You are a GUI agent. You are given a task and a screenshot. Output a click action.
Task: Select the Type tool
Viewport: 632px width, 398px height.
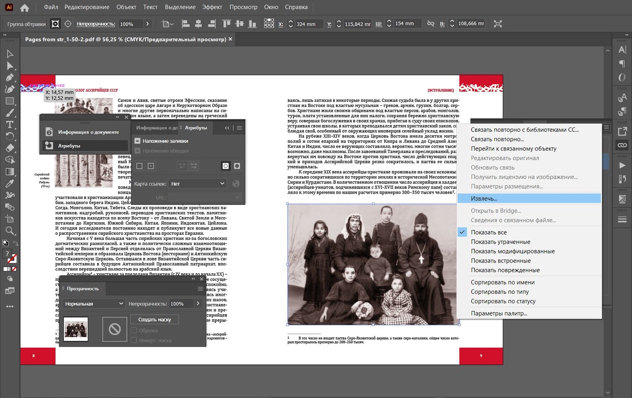click(10, 125)
